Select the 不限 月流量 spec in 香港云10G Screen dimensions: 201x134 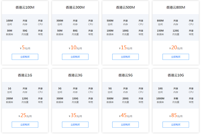(x=176, y=100)
